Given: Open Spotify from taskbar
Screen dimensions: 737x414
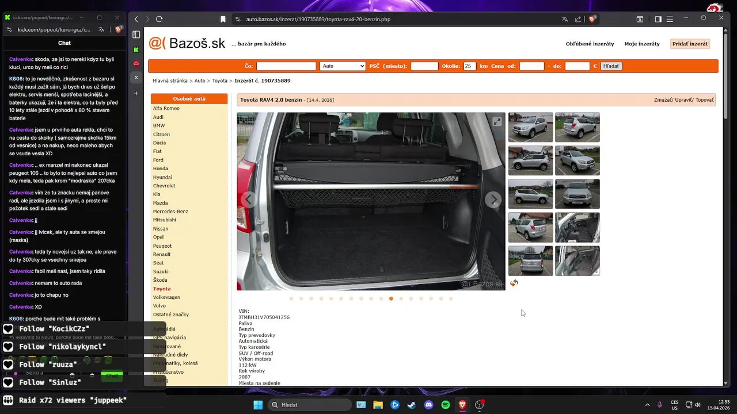Looking at the screenshot, I should [445, 405].
